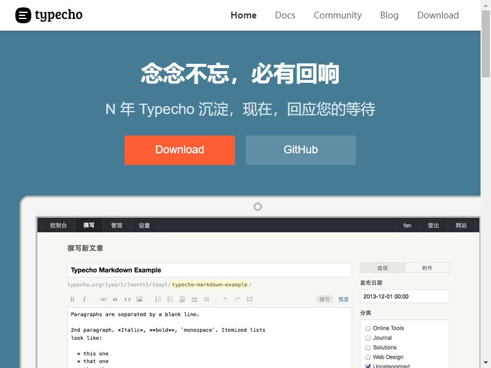Click the page vertical scrollbar thumb

(485, 44)
